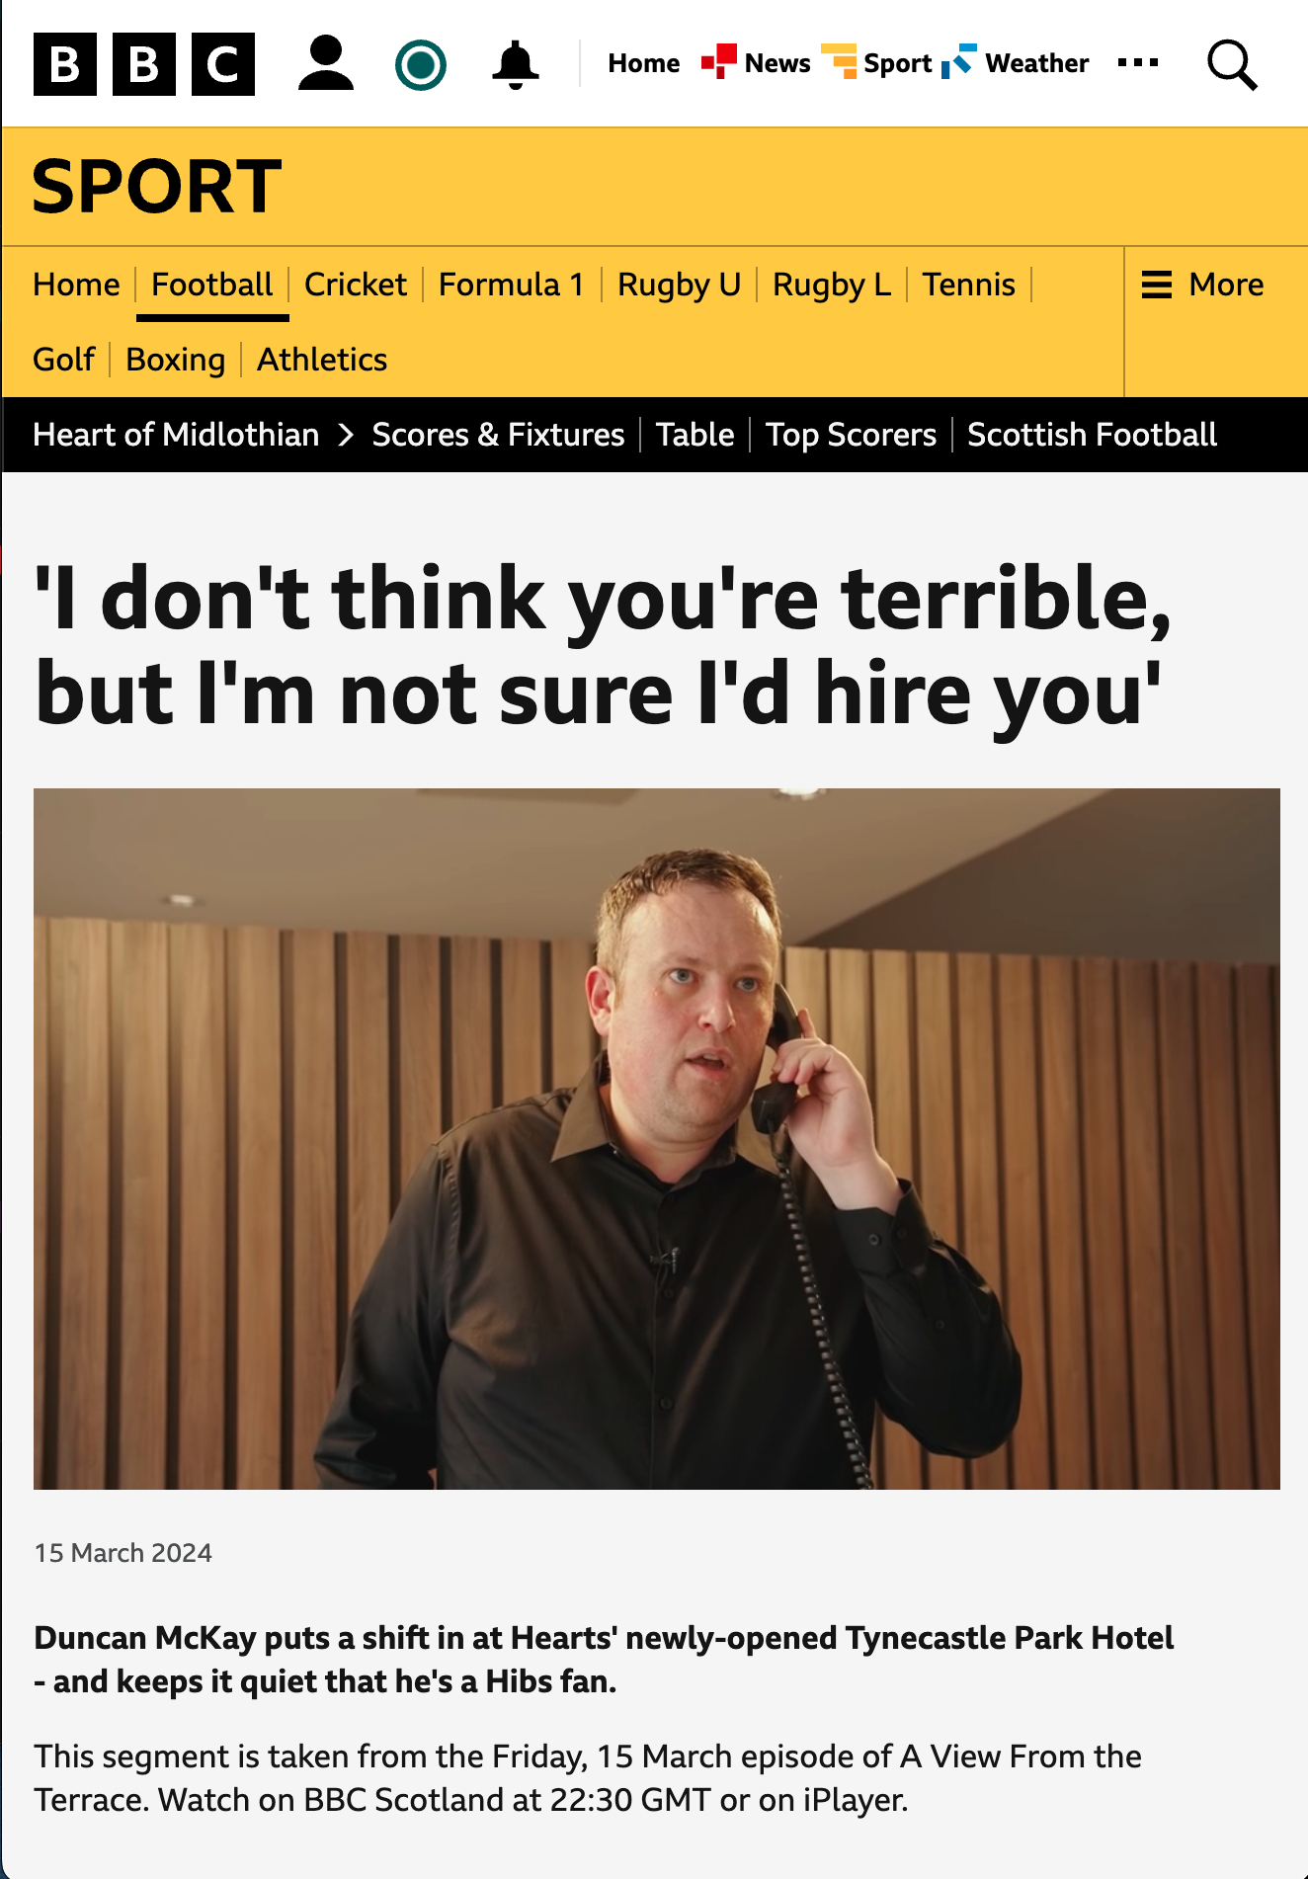1308x1879 pixels.
Task: Select the Cricket tab
Action: tap(356, 285)
